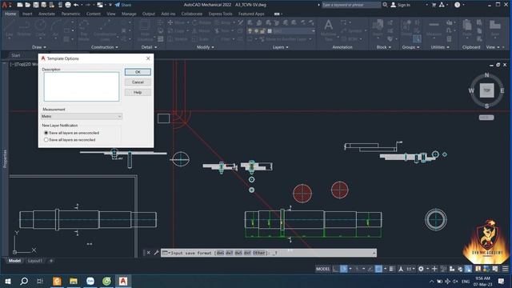Expand the Modify panel
This screenshot has height=288, width=512.
[206, 47]
